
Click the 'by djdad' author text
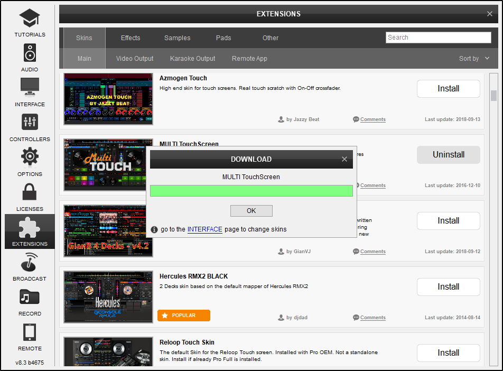point(297,318)
